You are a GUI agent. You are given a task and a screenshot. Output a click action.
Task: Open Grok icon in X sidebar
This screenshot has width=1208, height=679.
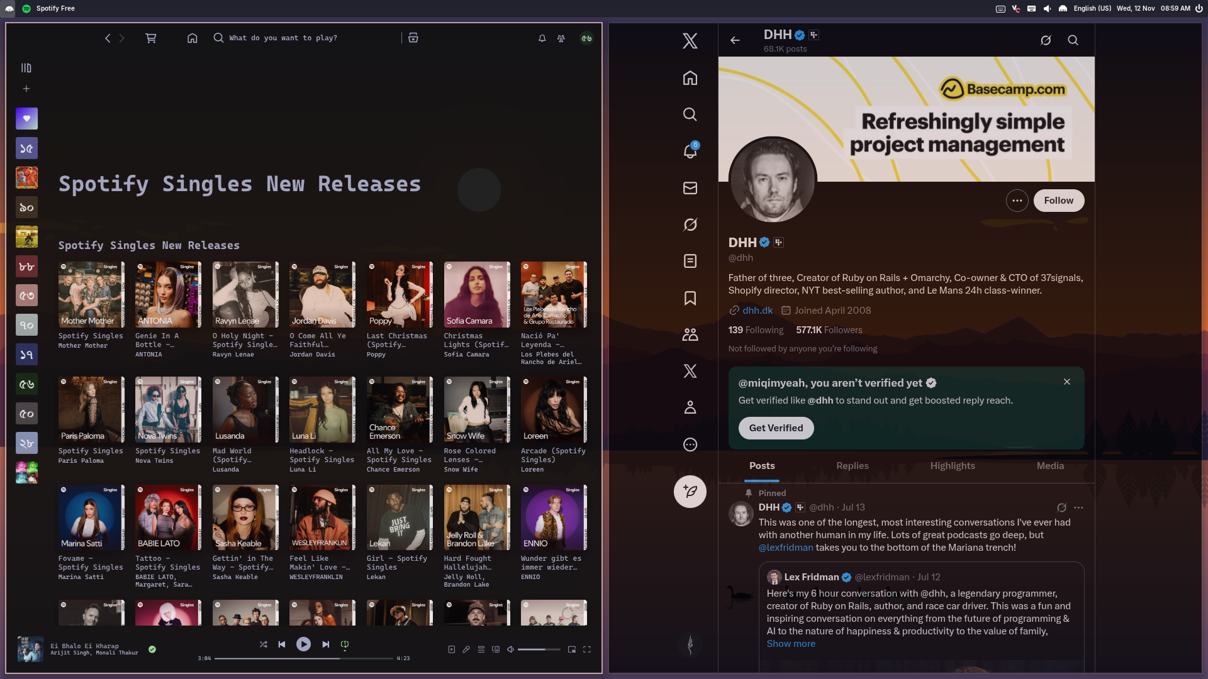tap(690, 224)
